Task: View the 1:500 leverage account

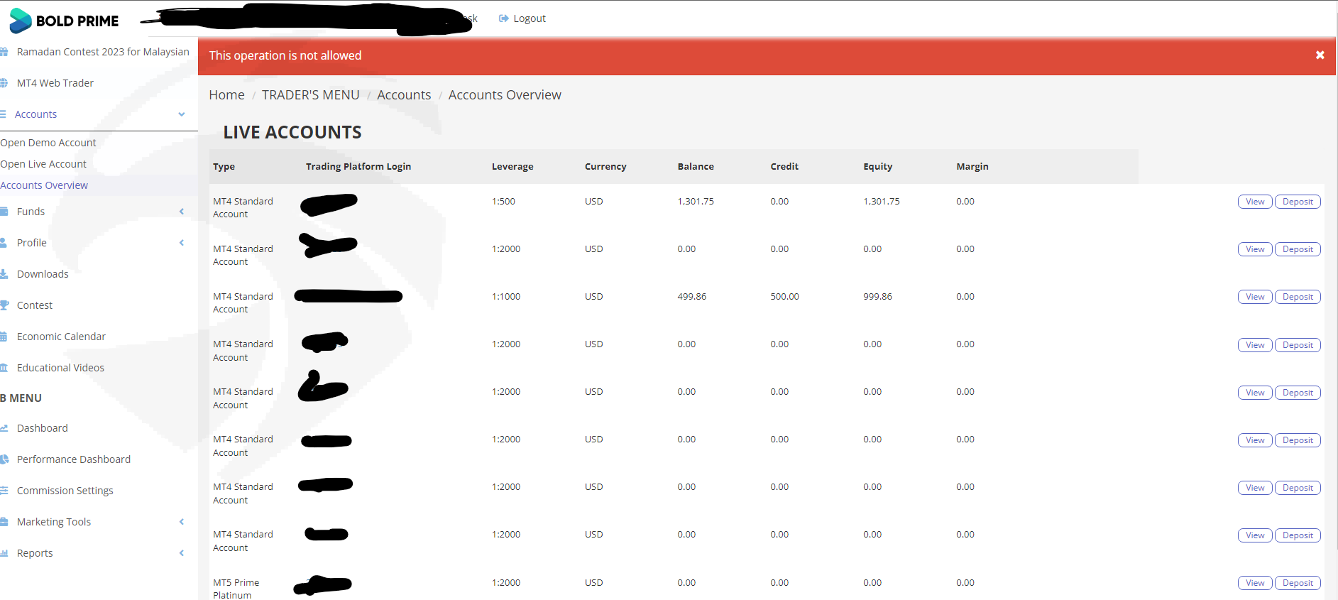Action: click(1255, 202)
